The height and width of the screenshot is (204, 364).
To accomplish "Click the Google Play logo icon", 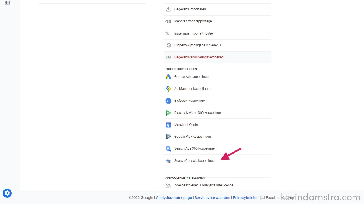I will [x=168, y=137].
